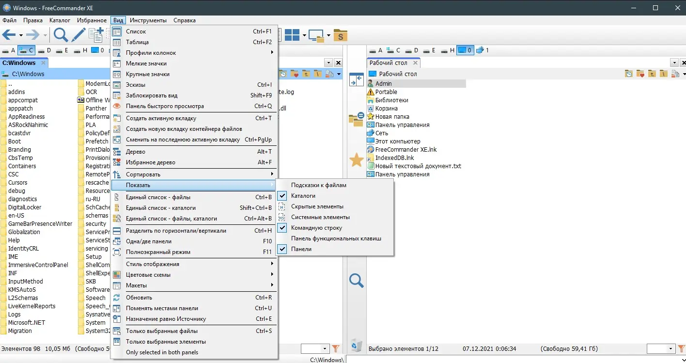Click the left panel's orange filter funnel
686x363 pixels.
coord(336,348)
